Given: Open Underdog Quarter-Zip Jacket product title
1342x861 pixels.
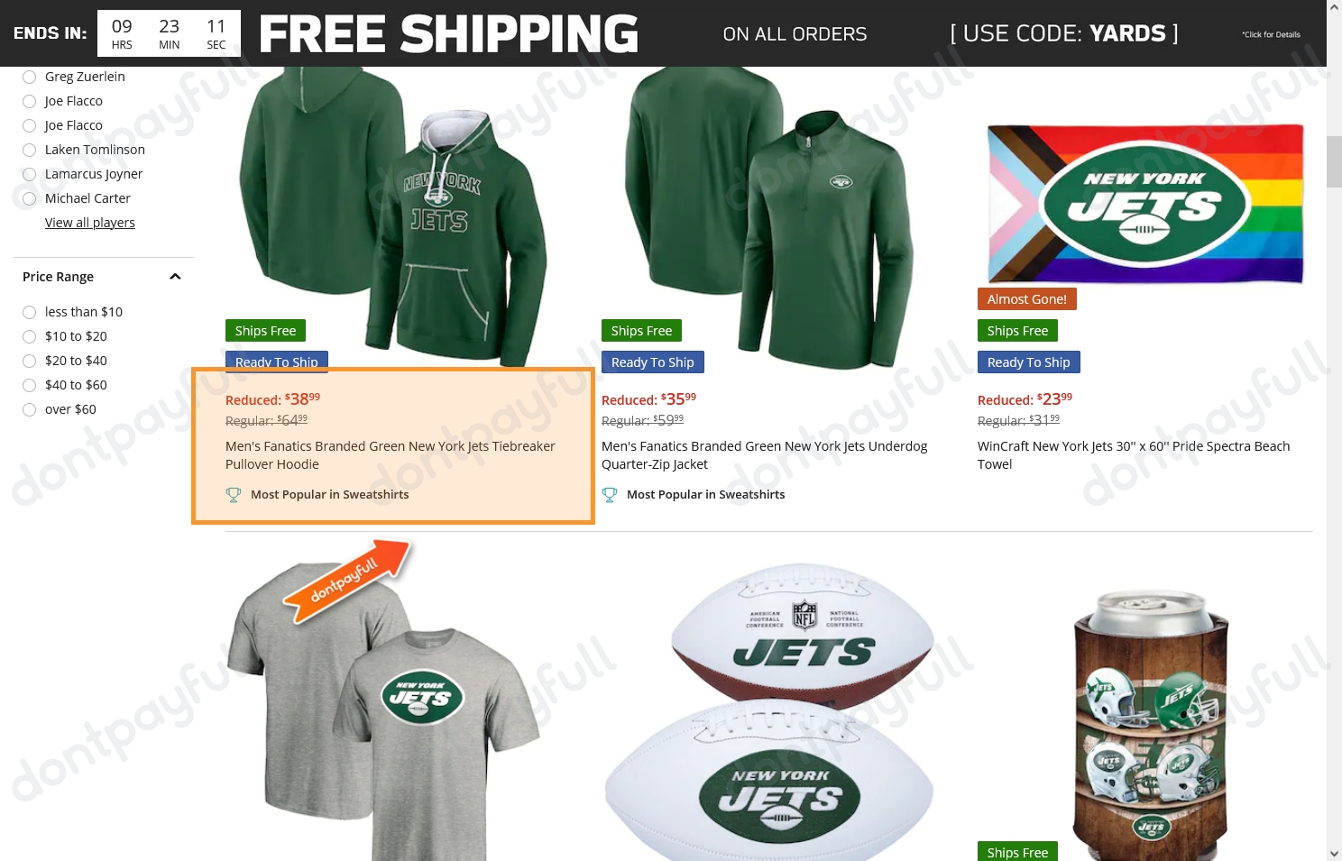Looking at the screenshot, I should (x=765, y=455).
